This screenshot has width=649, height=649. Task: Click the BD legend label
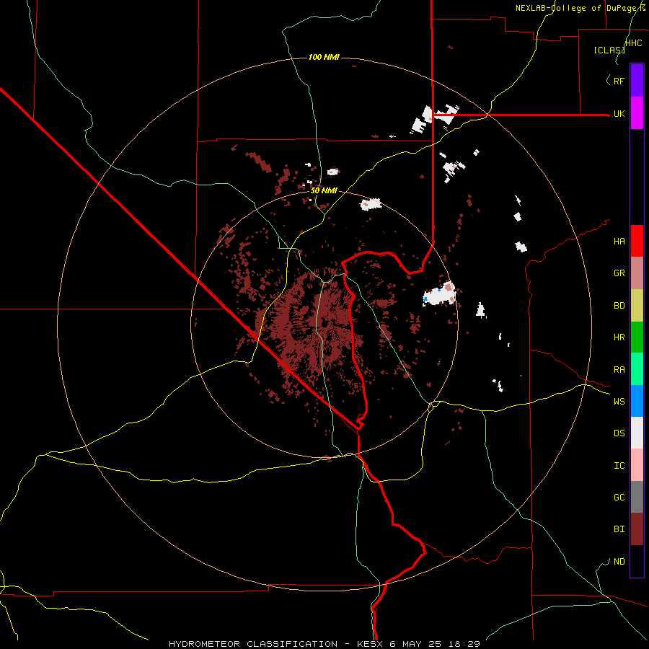(x=619, y=306)
